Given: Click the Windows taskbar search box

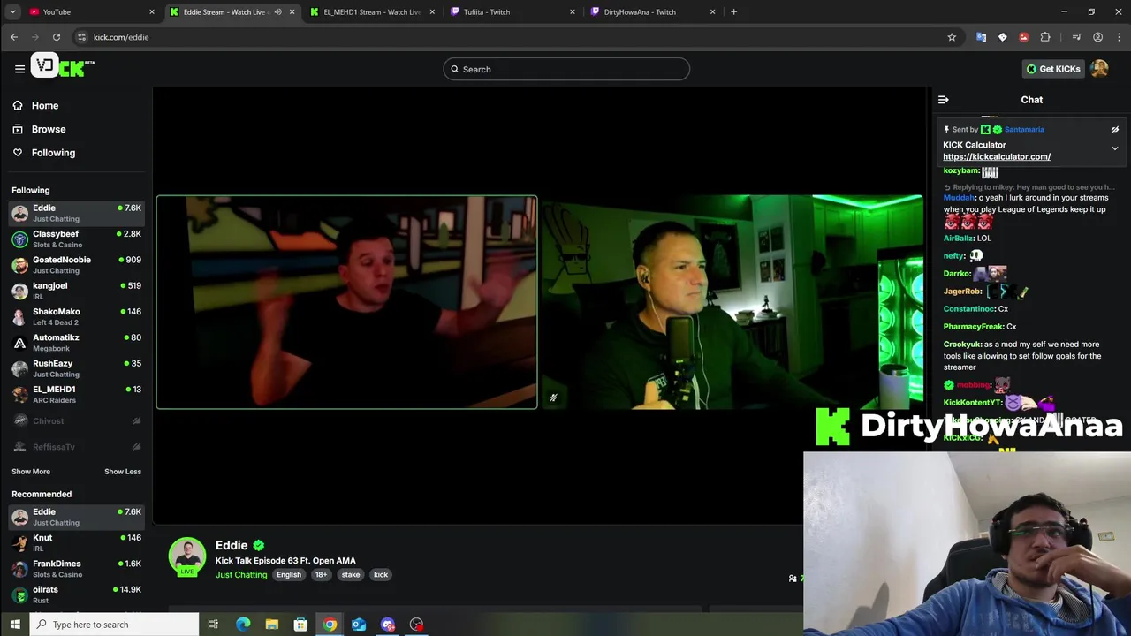Looking at the screenshot, I should tap(114, 625).
